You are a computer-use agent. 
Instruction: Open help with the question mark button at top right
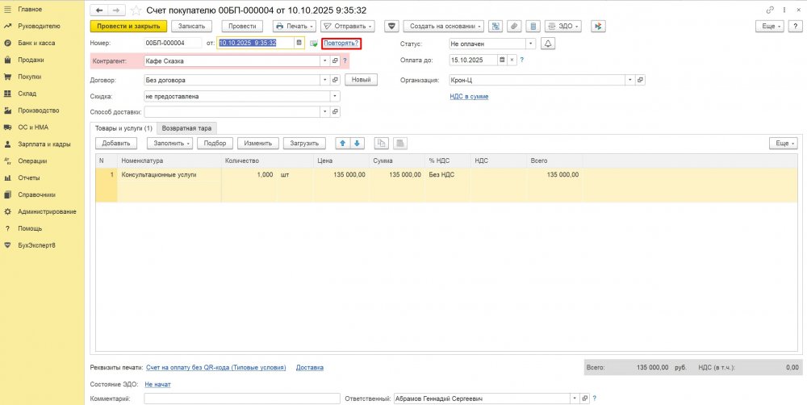pos(795,26)
